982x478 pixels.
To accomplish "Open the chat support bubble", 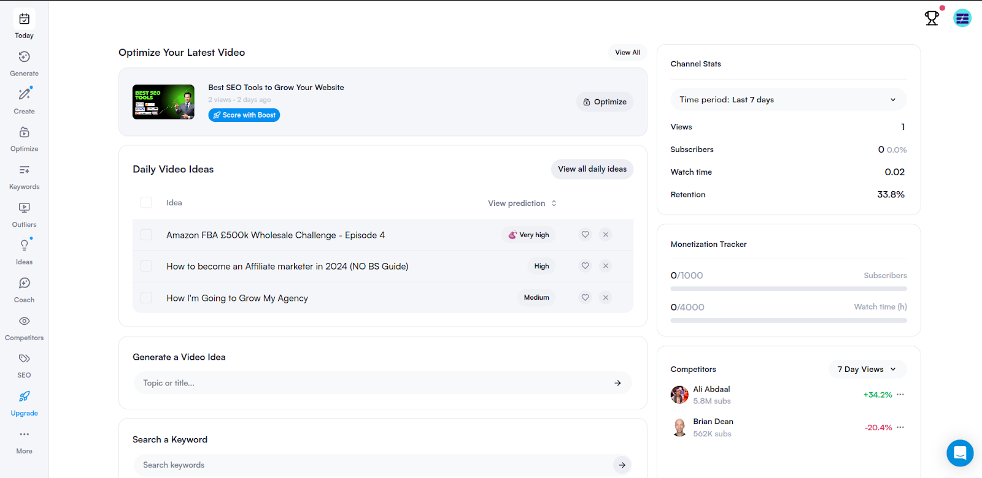I will (x=960, y=453).
